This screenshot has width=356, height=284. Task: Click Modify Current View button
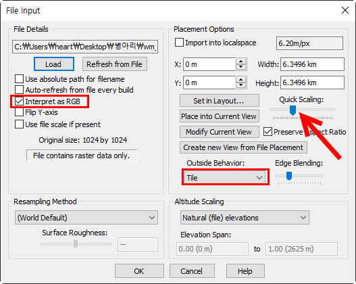coord(220,132)
